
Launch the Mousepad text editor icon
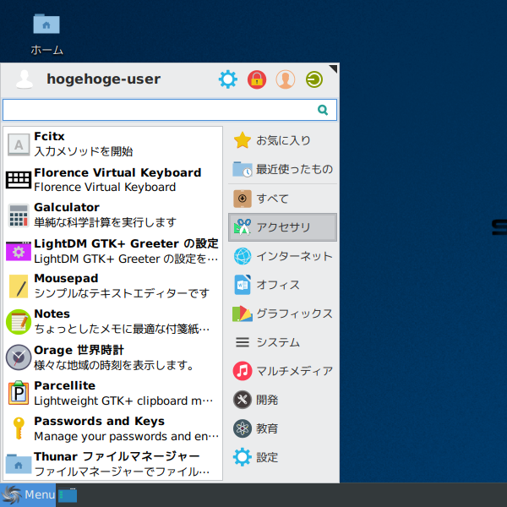[19, 286]
